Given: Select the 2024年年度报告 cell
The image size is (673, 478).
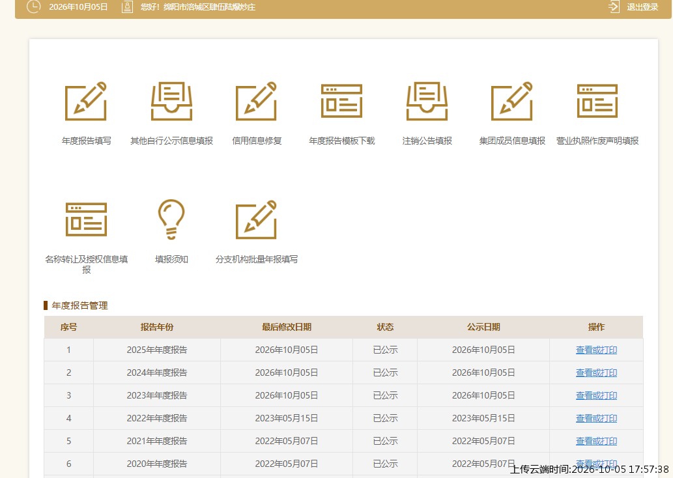Looking at the screenshot, I should coord(156,373).
